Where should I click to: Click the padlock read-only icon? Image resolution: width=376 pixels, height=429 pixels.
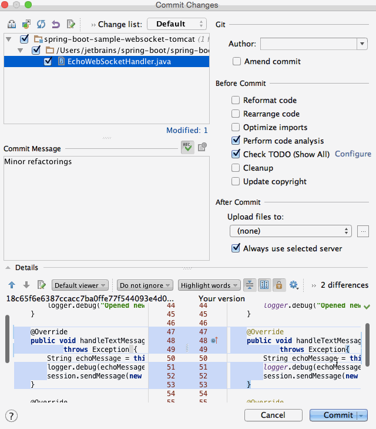click(279, 285)
